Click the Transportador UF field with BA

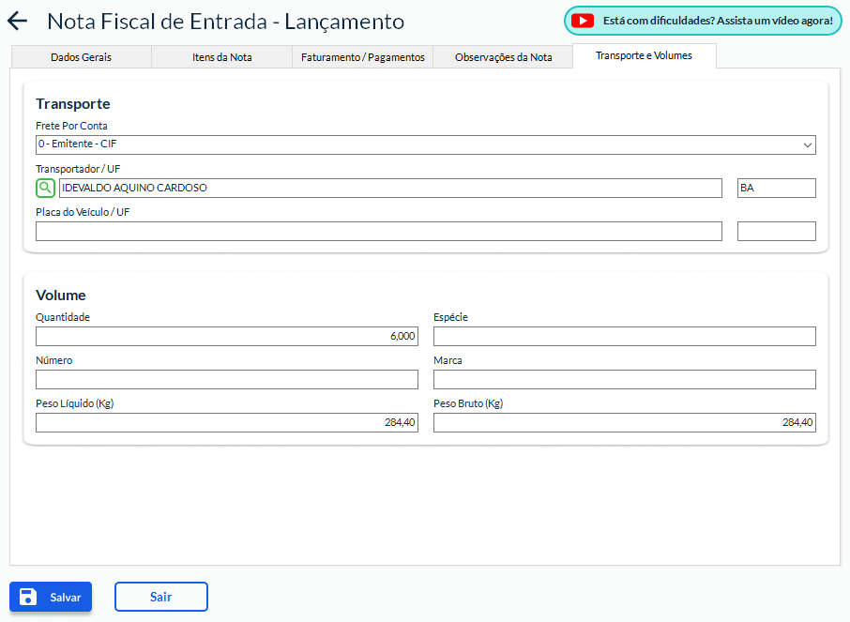(x=776, y=188)
